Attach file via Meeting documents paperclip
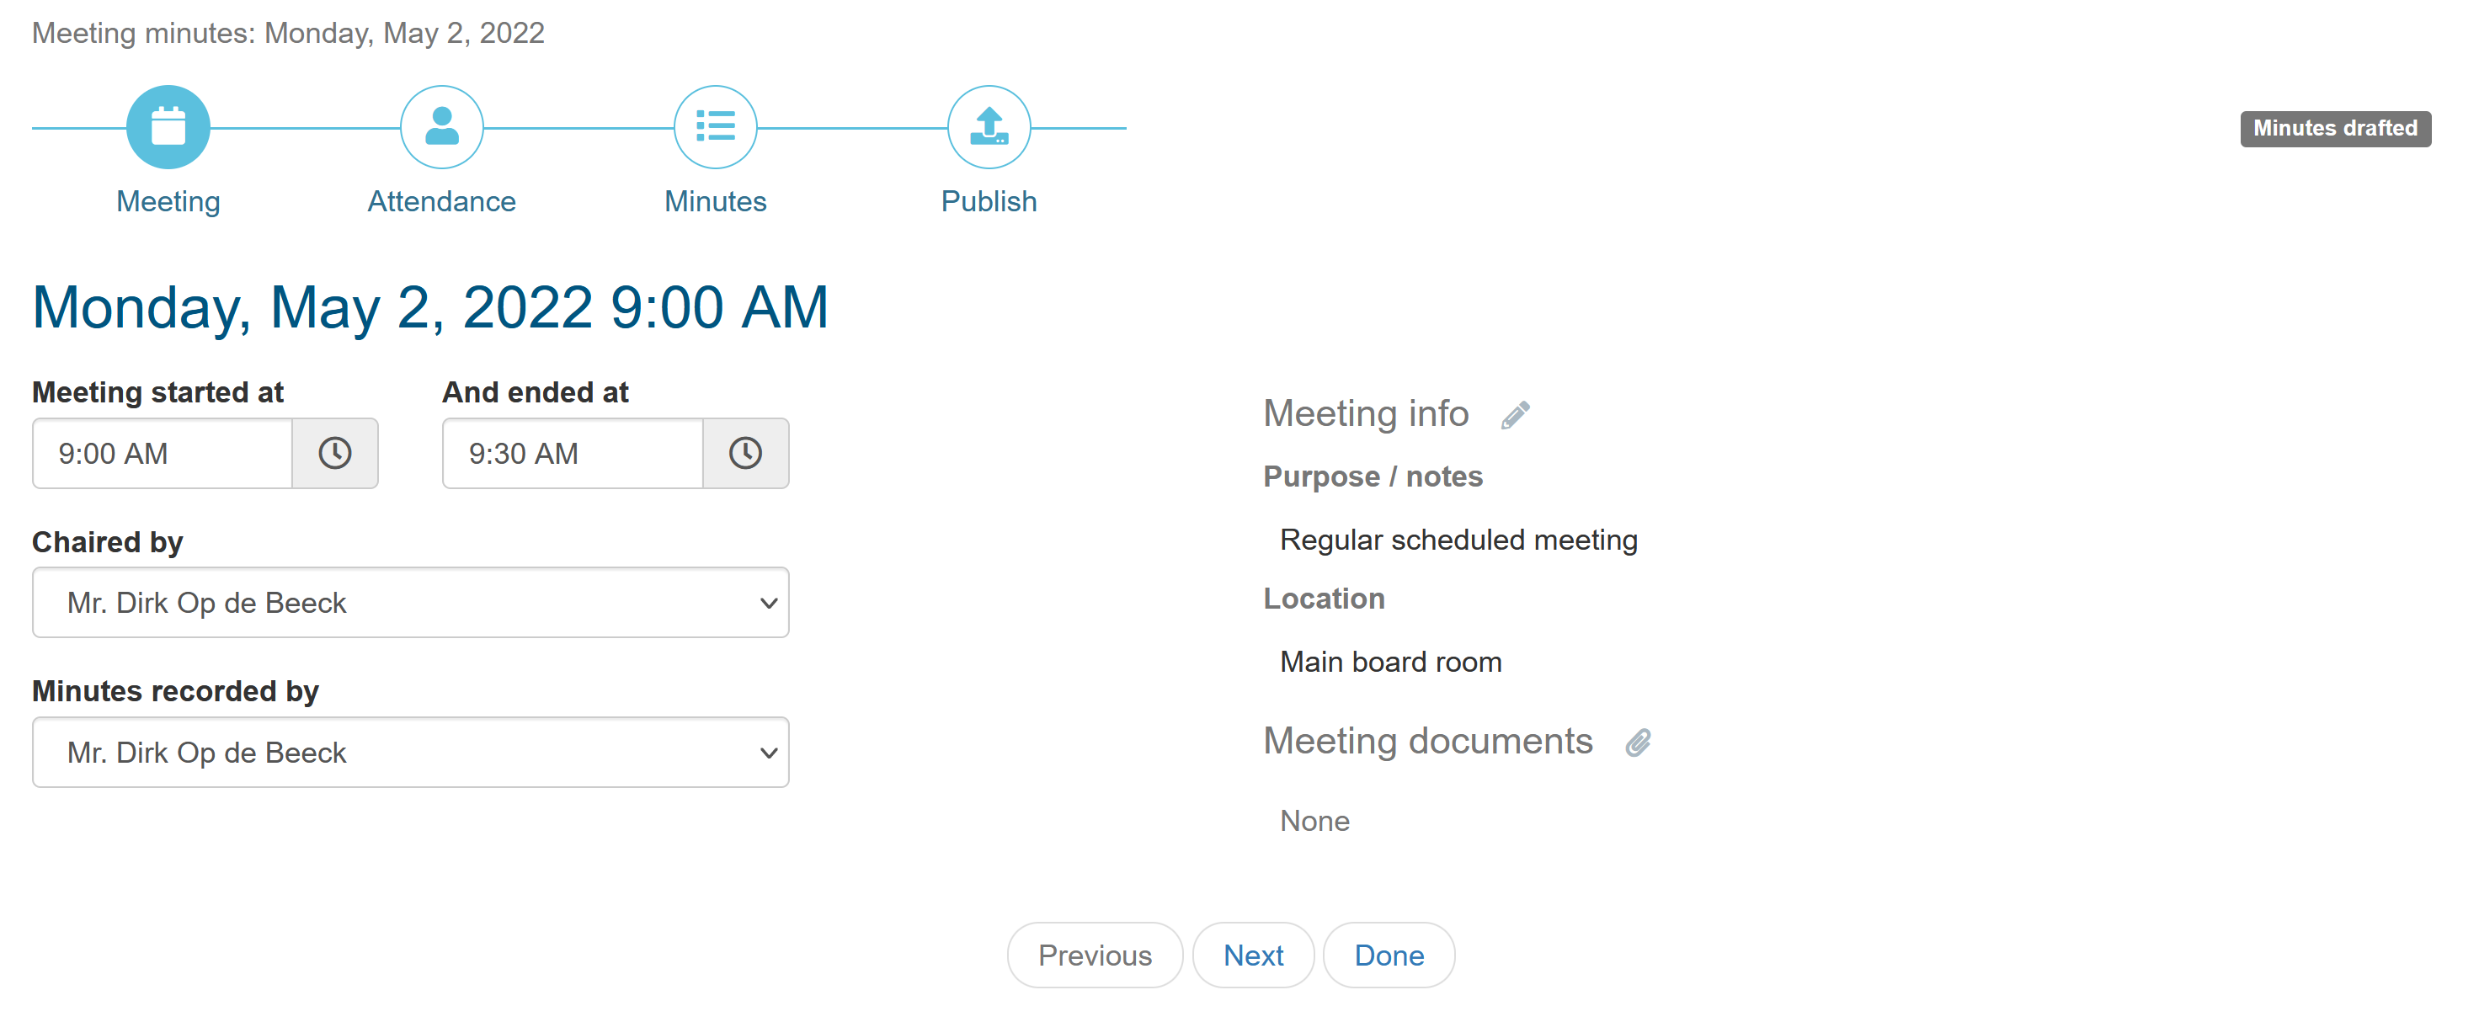This screenshot has height=1022, width=2479. coord(1638,742)
